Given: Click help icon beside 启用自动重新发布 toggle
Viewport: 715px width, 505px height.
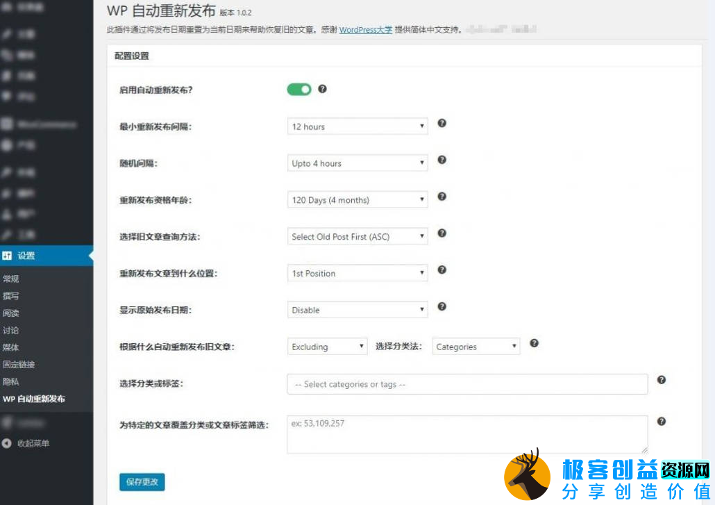Looking at the screenshot, I should point(322,89).
